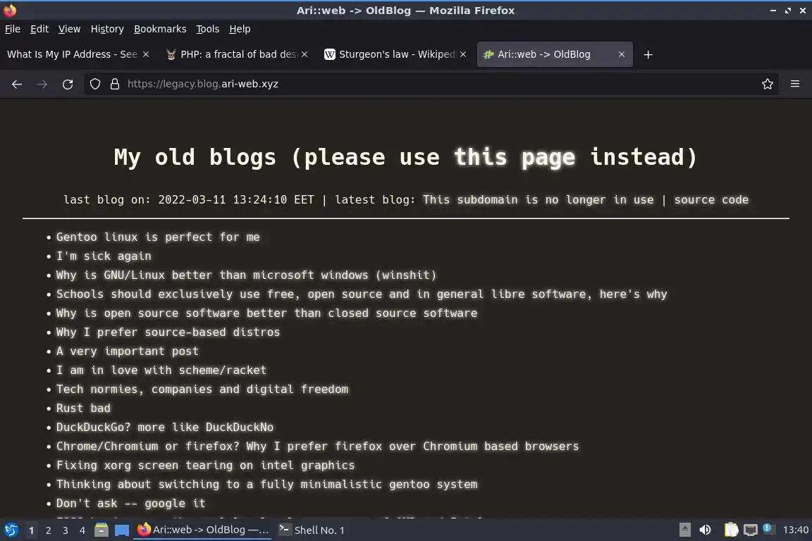The image size is (812, 541).
Task: Open 'Tech normies, companies and digital freedom'
Action: click(x=202, y=390)
